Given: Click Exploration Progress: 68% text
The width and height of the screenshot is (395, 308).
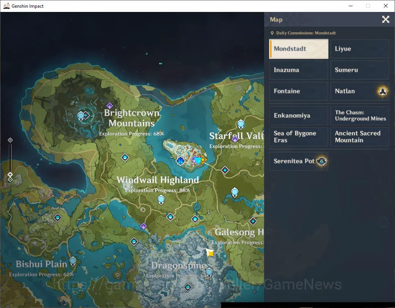Looking at the screenshot, I should click(x=132, y=134).
